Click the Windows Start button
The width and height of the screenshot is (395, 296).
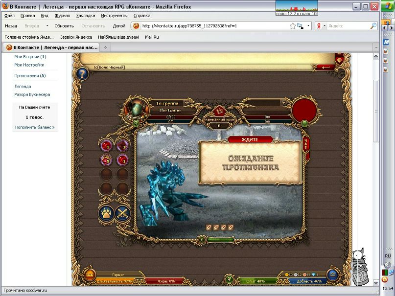tap(388, 6)
